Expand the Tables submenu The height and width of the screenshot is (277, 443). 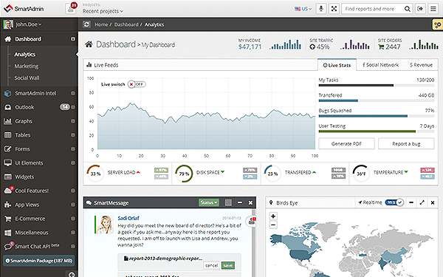[x=73, y=135]
